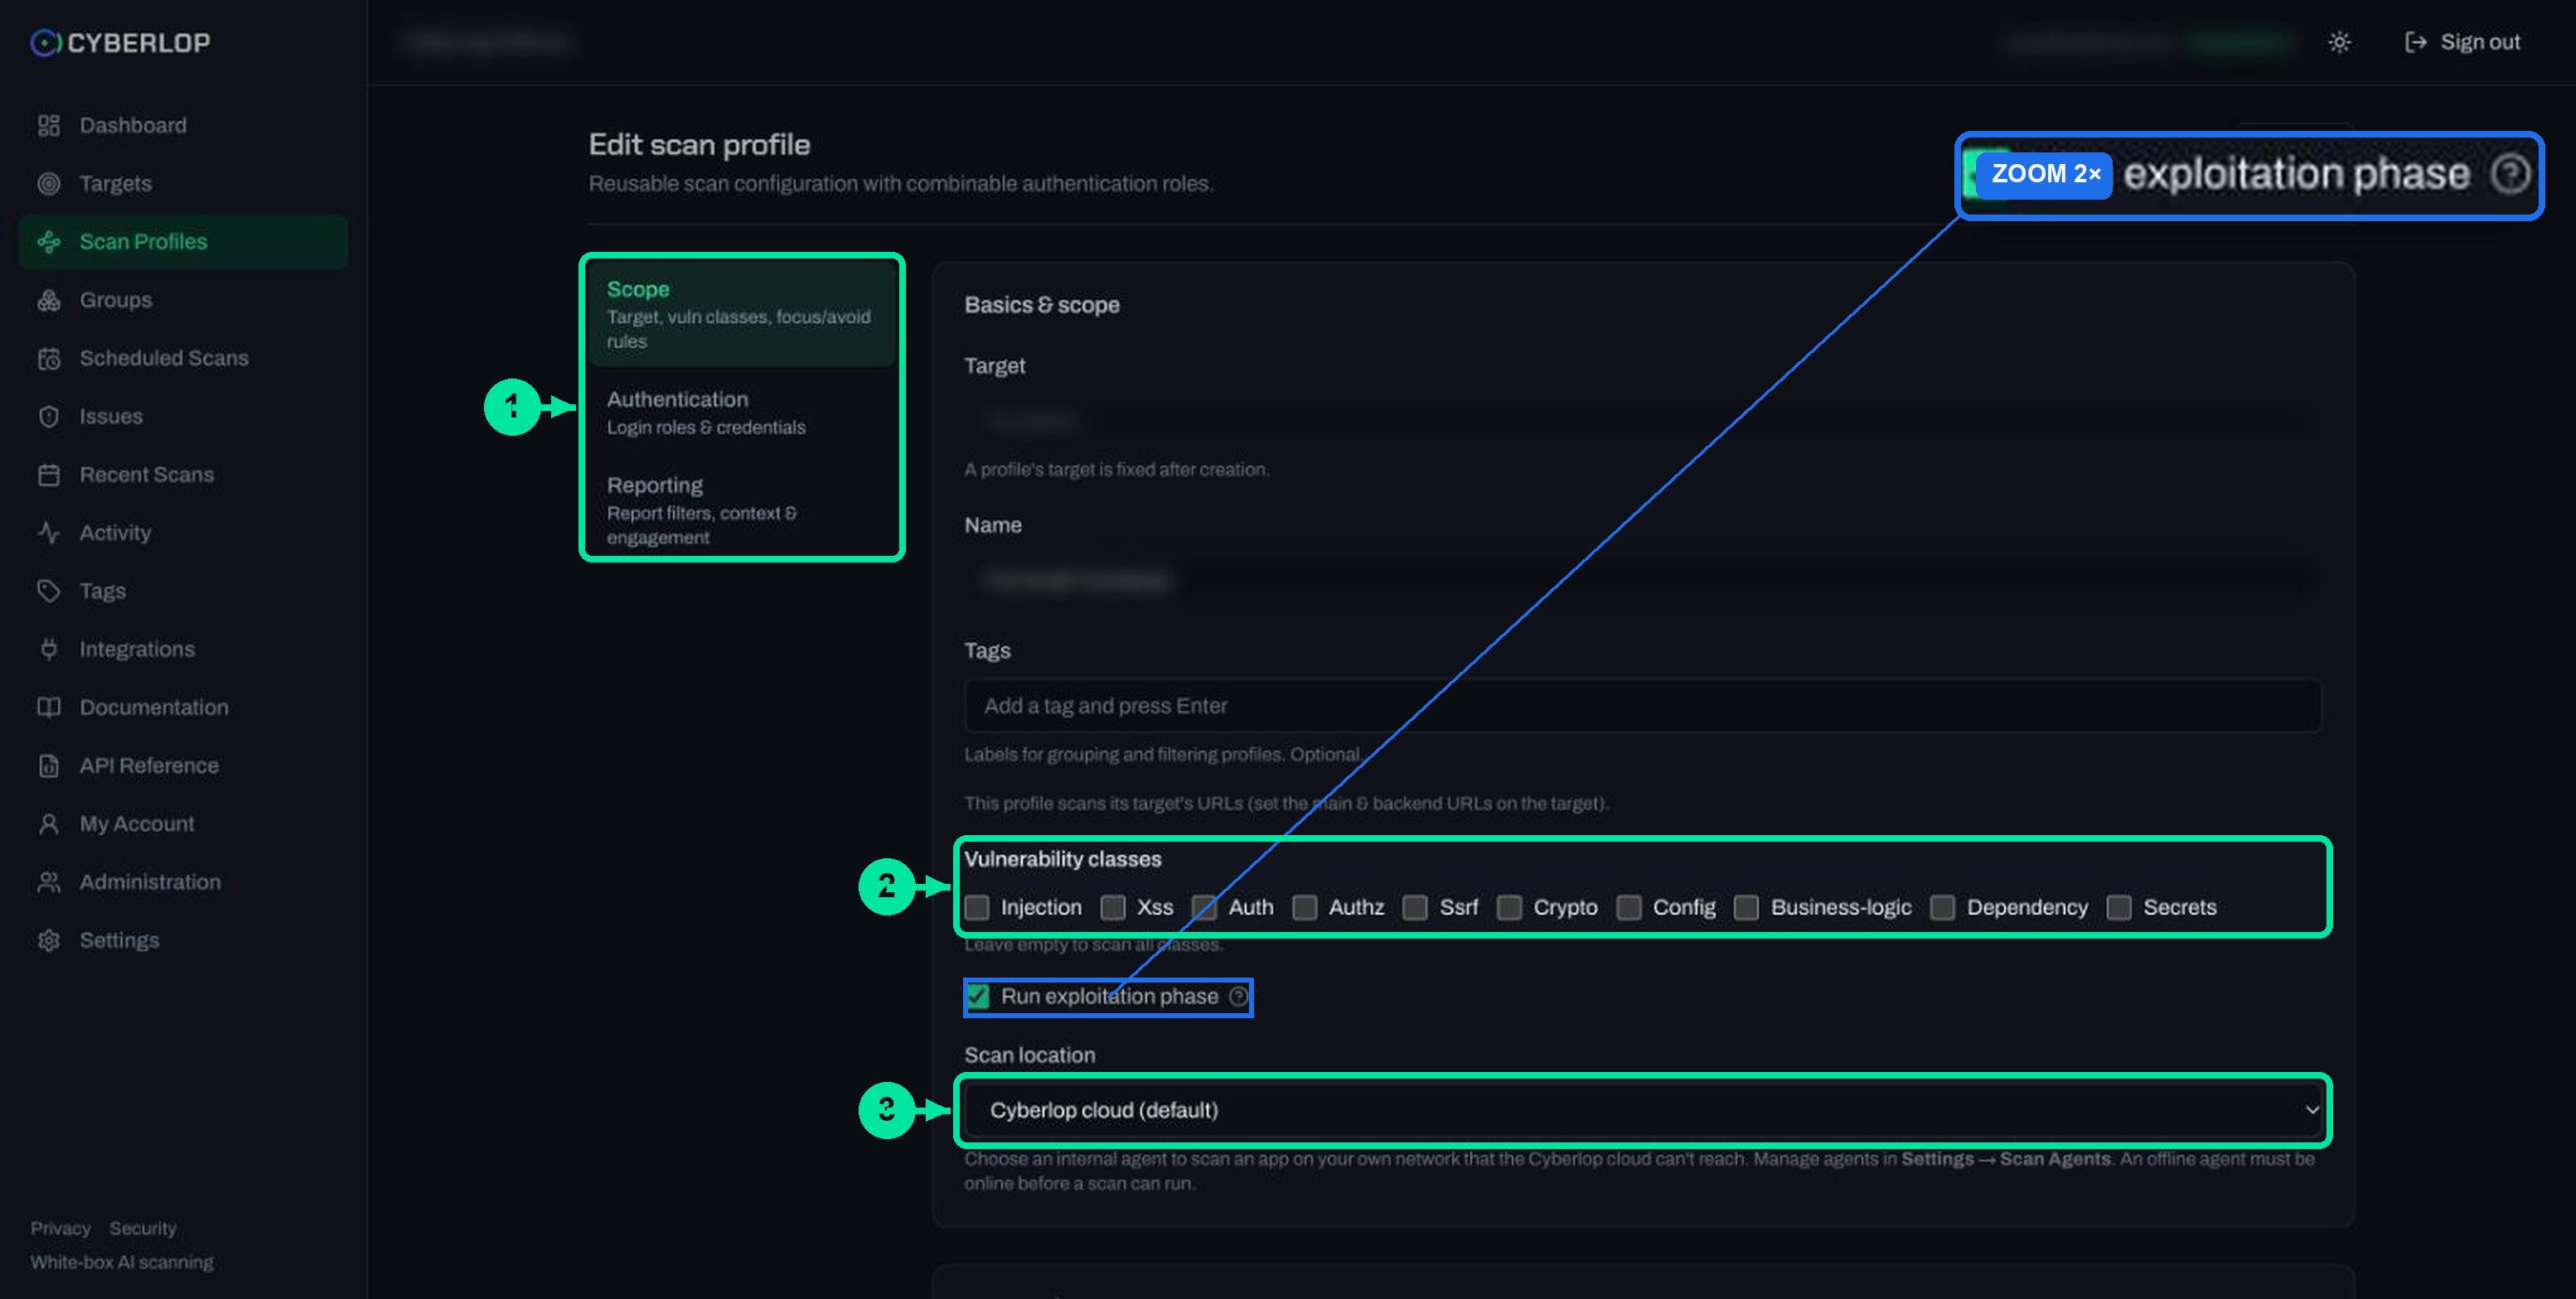Check the Injection vulnerability class
2576x1299 pixels.
977,907
